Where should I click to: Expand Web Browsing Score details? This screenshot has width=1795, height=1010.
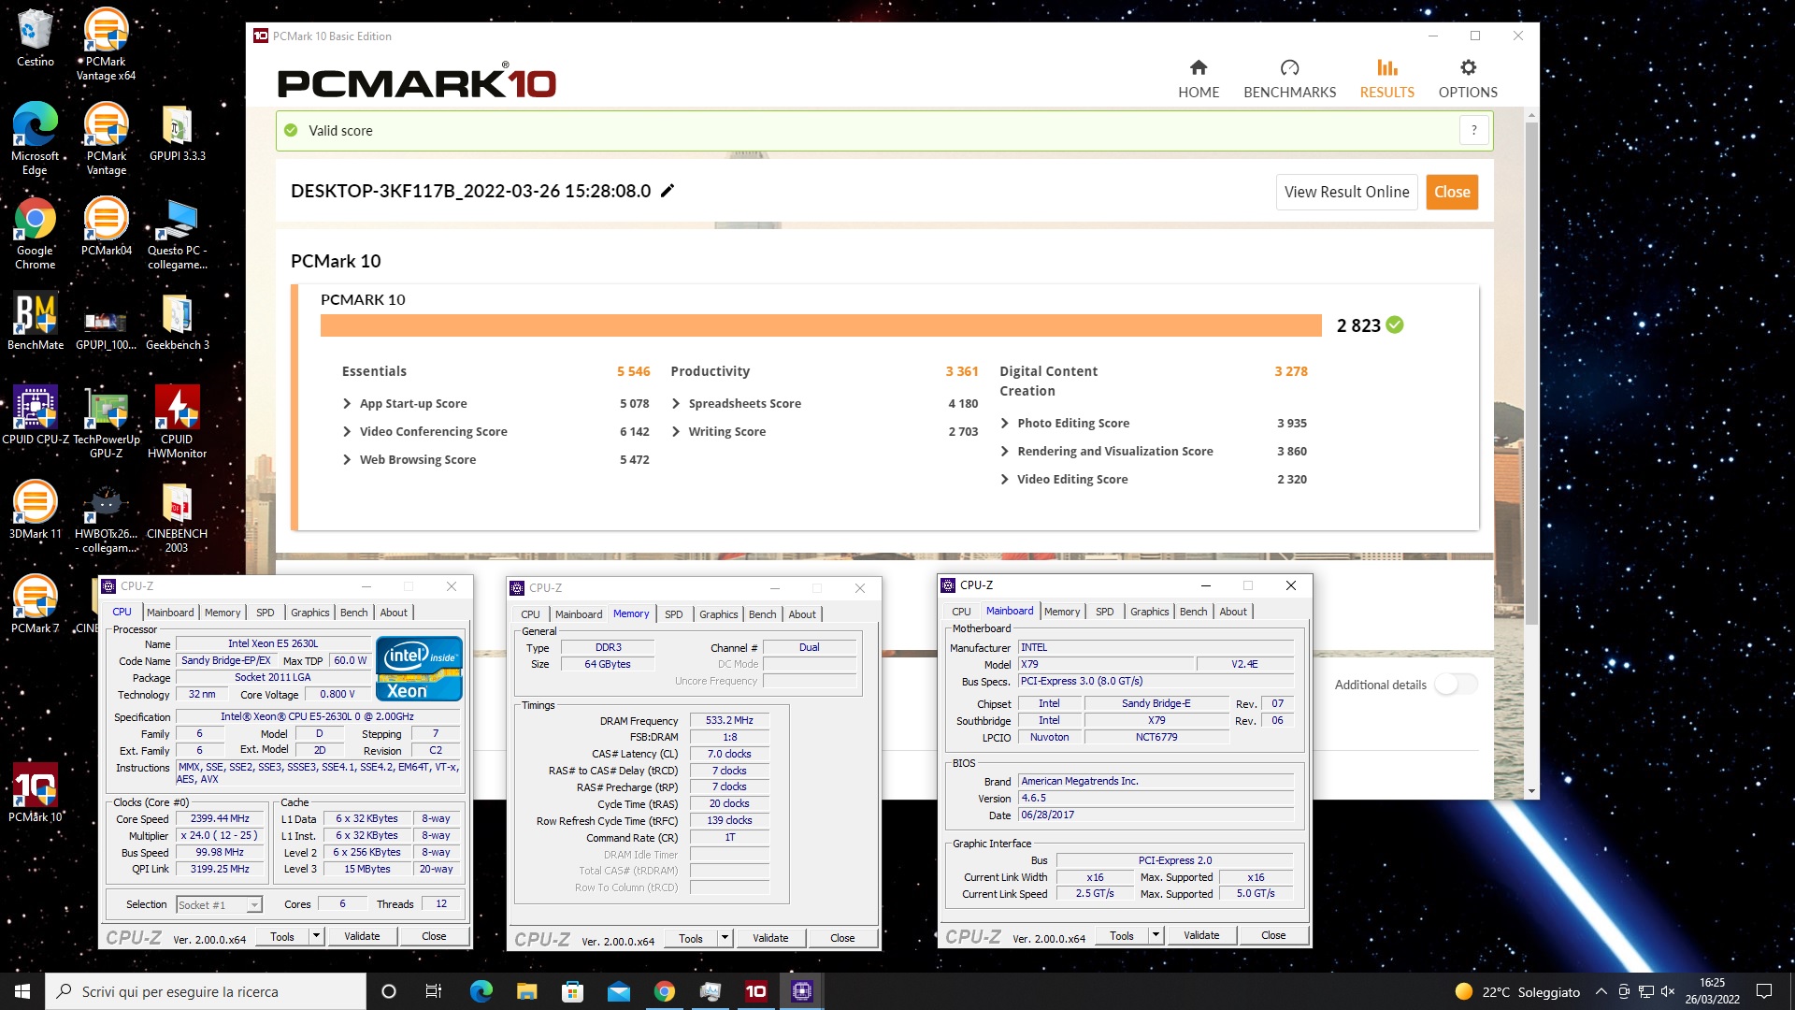pos(347,460)
